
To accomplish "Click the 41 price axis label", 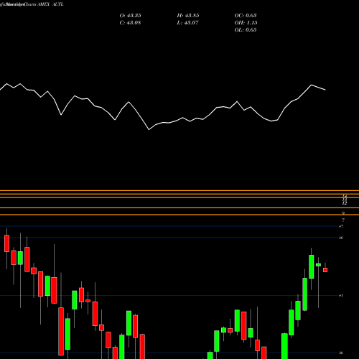I will [341, 296].
